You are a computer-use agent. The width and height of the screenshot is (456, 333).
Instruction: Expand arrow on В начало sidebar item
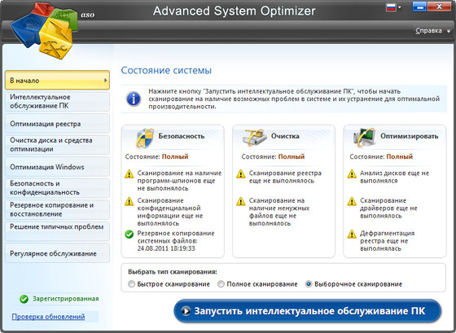coord(106,81)
